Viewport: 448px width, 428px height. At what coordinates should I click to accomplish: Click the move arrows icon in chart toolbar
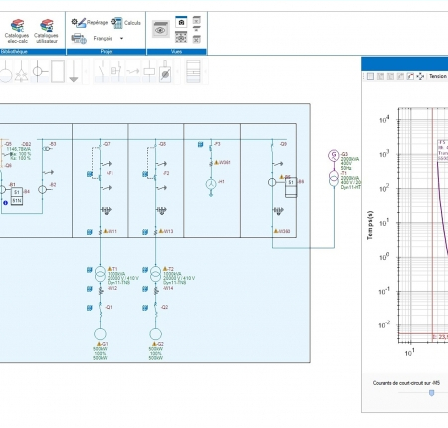click(x=420, y=76)
